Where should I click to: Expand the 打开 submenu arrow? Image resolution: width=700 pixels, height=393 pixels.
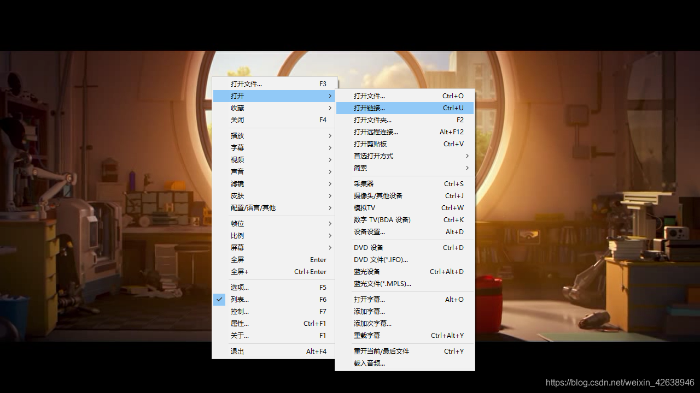click(330, 96)
